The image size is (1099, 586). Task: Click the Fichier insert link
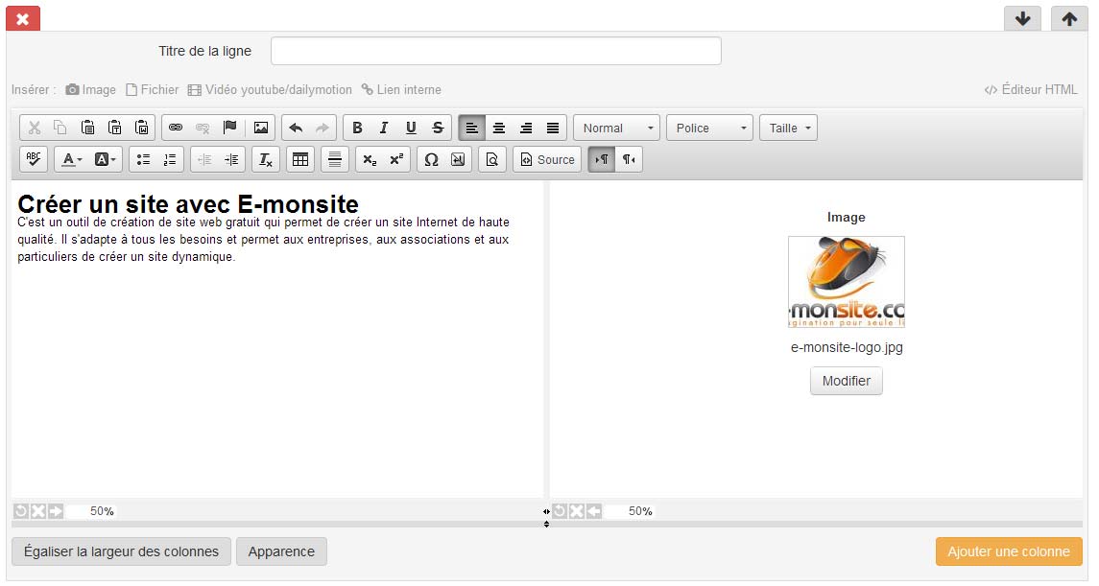pyautogui.click(x=152, y=89)
